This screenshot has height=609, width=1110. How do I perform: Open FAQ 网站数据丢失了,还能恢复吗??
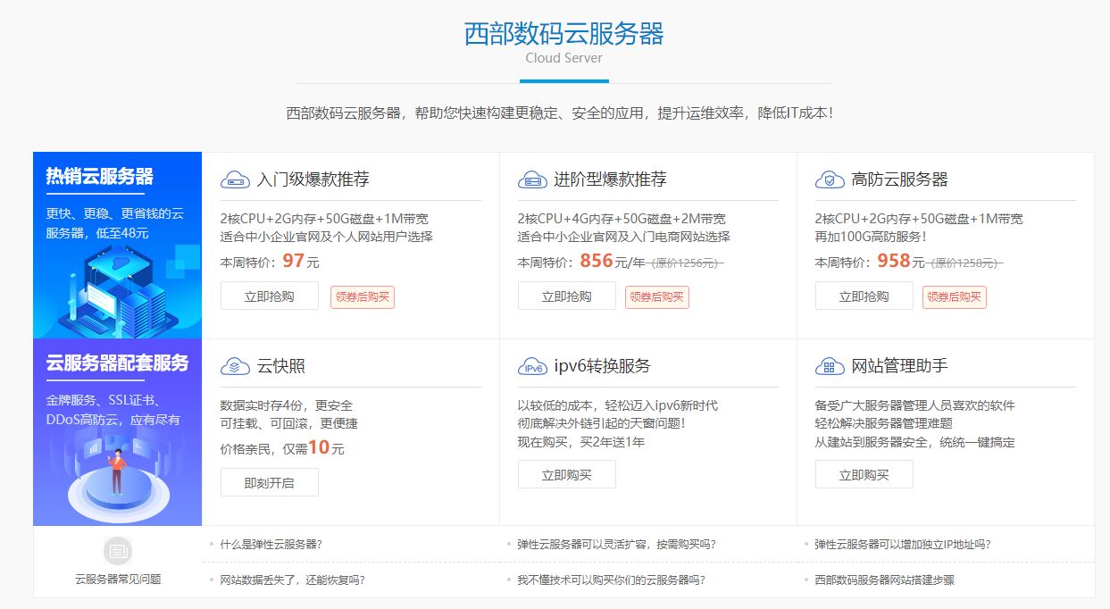coord(293,580)
